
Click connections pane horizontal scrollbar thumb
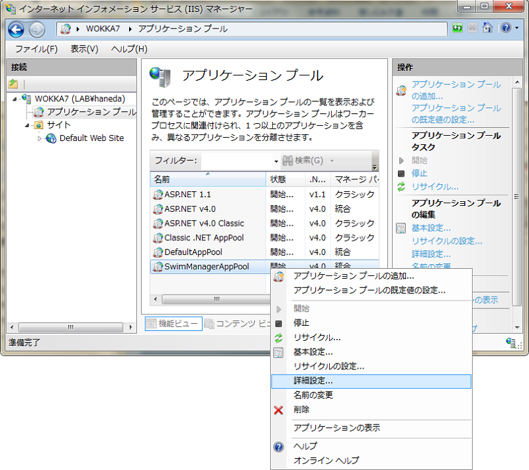pos(70,327)
